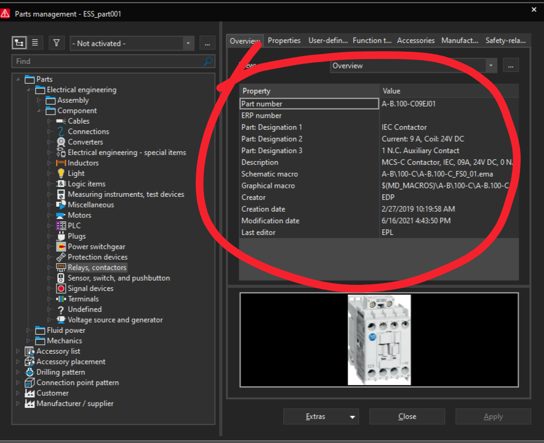
Task: Click the Property column header
Action: pos(309,91)
